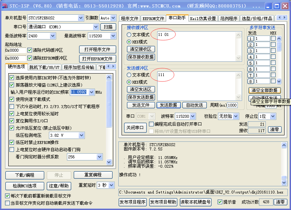Click 下载/编程 button
Viewport: 291px width, 210px height.
point(25,175)
